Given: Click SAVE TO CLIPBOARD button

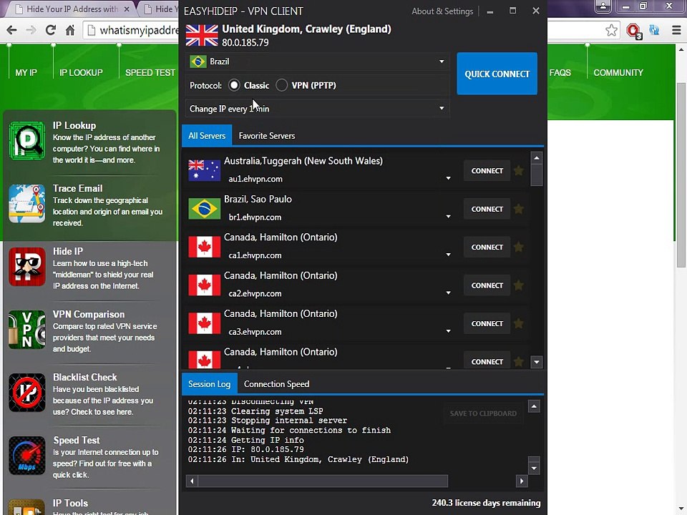Looking at the screenshot, I should (483, 413).
